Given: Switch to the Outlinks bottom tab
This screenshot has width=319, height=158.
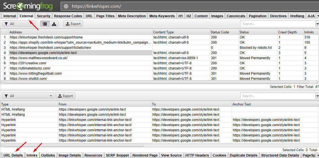Looking at the screenshot, I should pyautogui.click(x=48, y=155).
